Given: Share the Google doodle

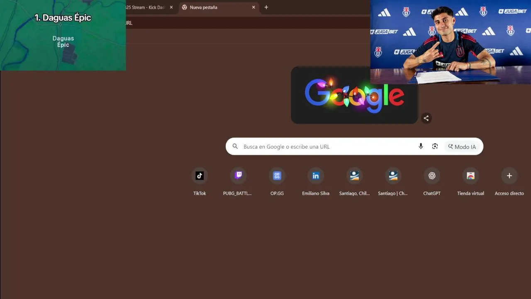Looking at the screenshot, I should click(426, 118).
